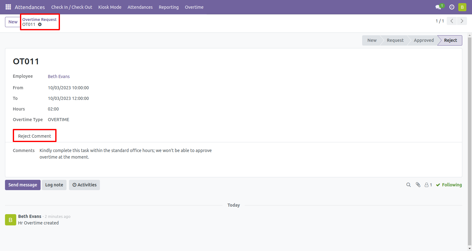Open Overtime menu
Viewport: 472px width, 251px height.
[194, 7]
